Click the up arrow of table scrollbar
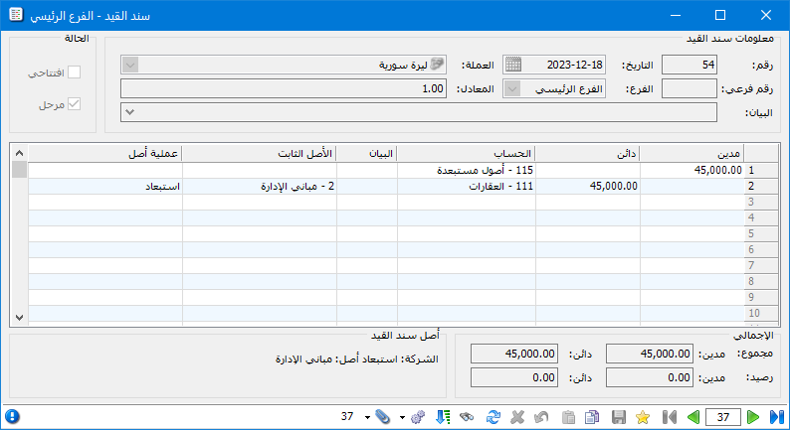The height and width of the screenshot is (430, 790). (19, 153)
